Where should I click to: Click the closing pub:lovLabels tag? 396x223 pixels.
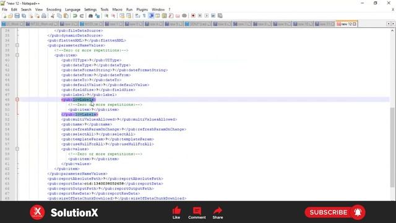coord(80,115)
